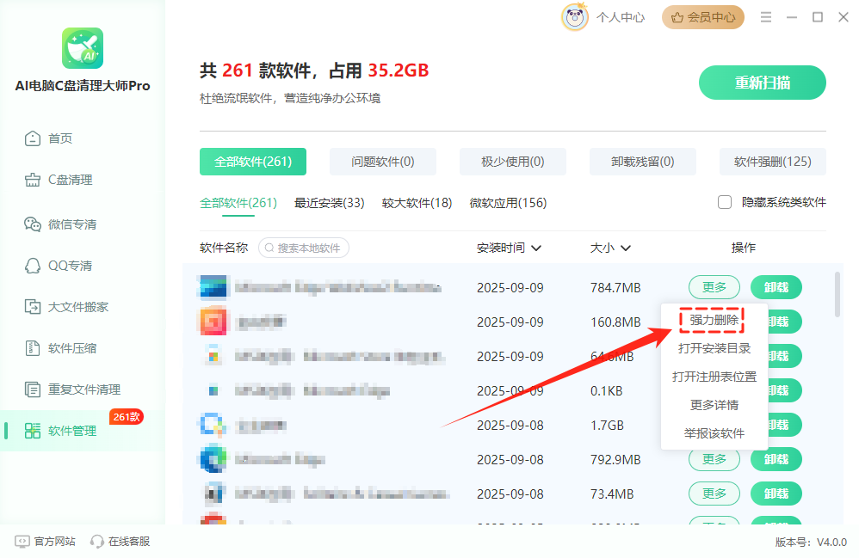
Task: Open C盘清理 in sidebar
Action: (x=58, y=180)
